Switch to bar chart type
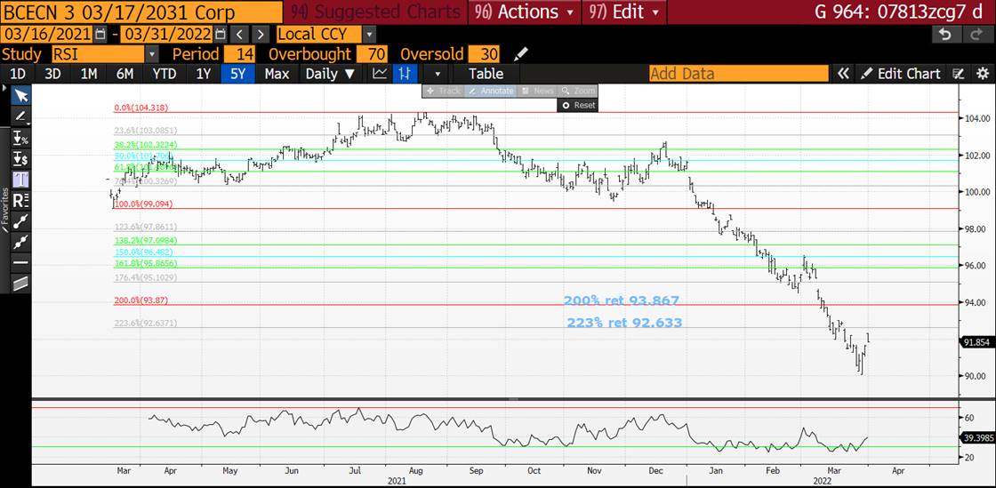This screenshot has width=996, height=488. click(404, 74)
